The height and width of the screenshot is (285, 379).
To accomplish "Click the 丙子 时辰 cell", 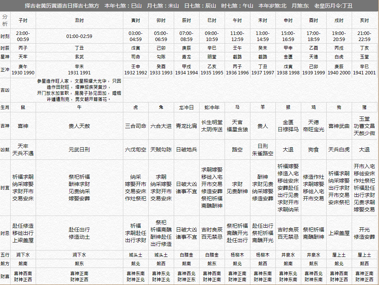I will (x=23, y=48).
